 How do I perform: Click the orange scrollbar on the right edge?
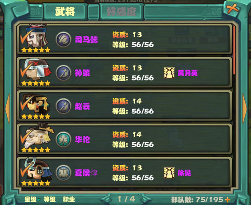[x=234, y=50]
